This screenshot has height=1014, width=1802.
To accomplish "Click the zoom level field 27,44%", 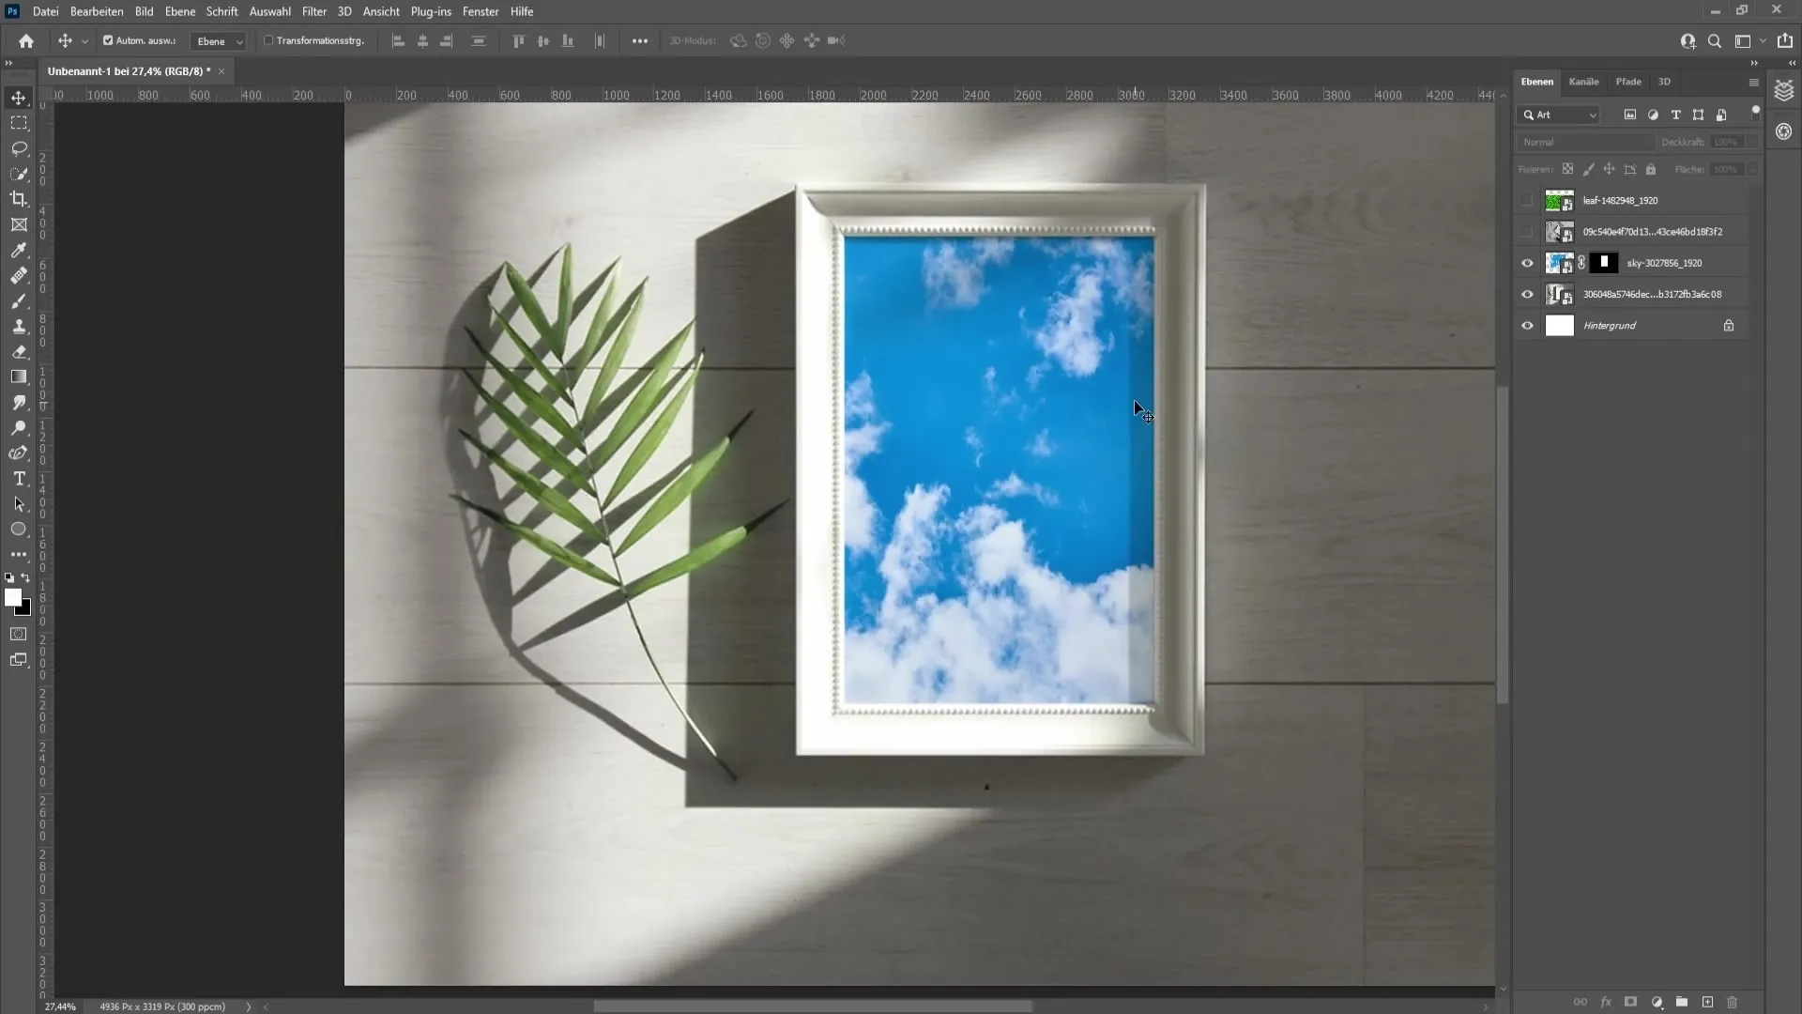I will point(60,1006).
